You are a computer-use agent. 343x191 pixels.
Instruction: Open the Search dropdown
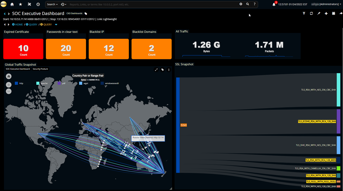(52, 4)
